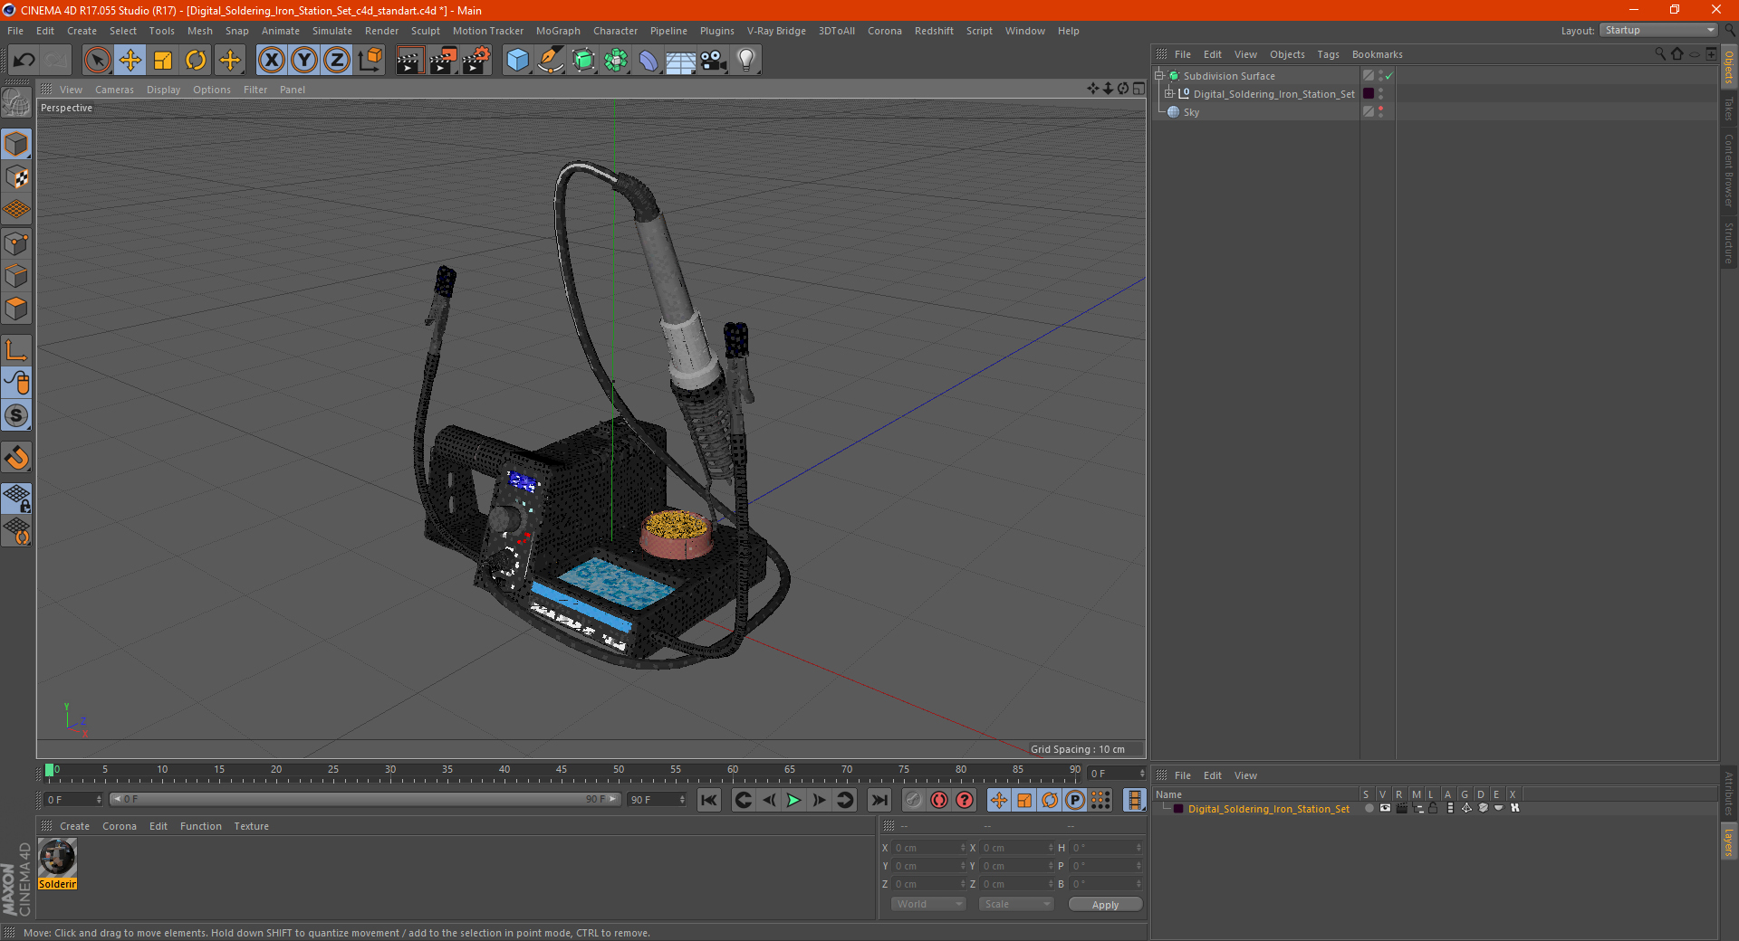
Task: Add a Camera object
Action: coord(714,61)
